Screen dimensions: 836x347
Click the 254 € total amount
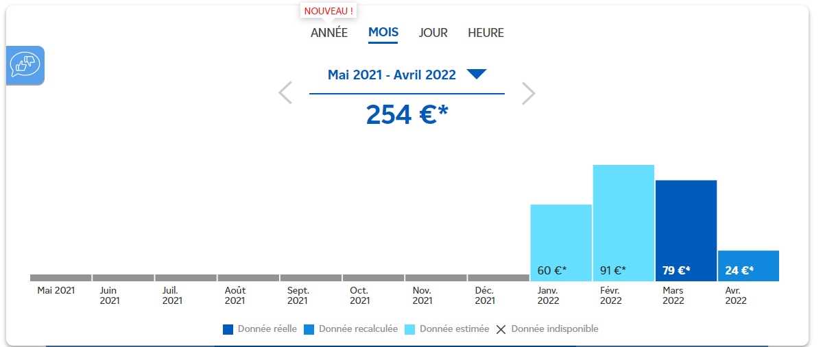[x=407, y=114]
